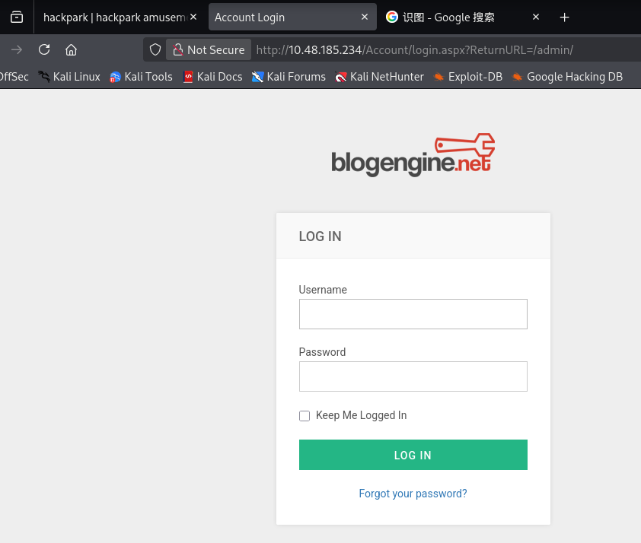Viewport: 641px width, 543px height.
Task: Open the Kali Tools bookmark
Action: click(141, 76)
